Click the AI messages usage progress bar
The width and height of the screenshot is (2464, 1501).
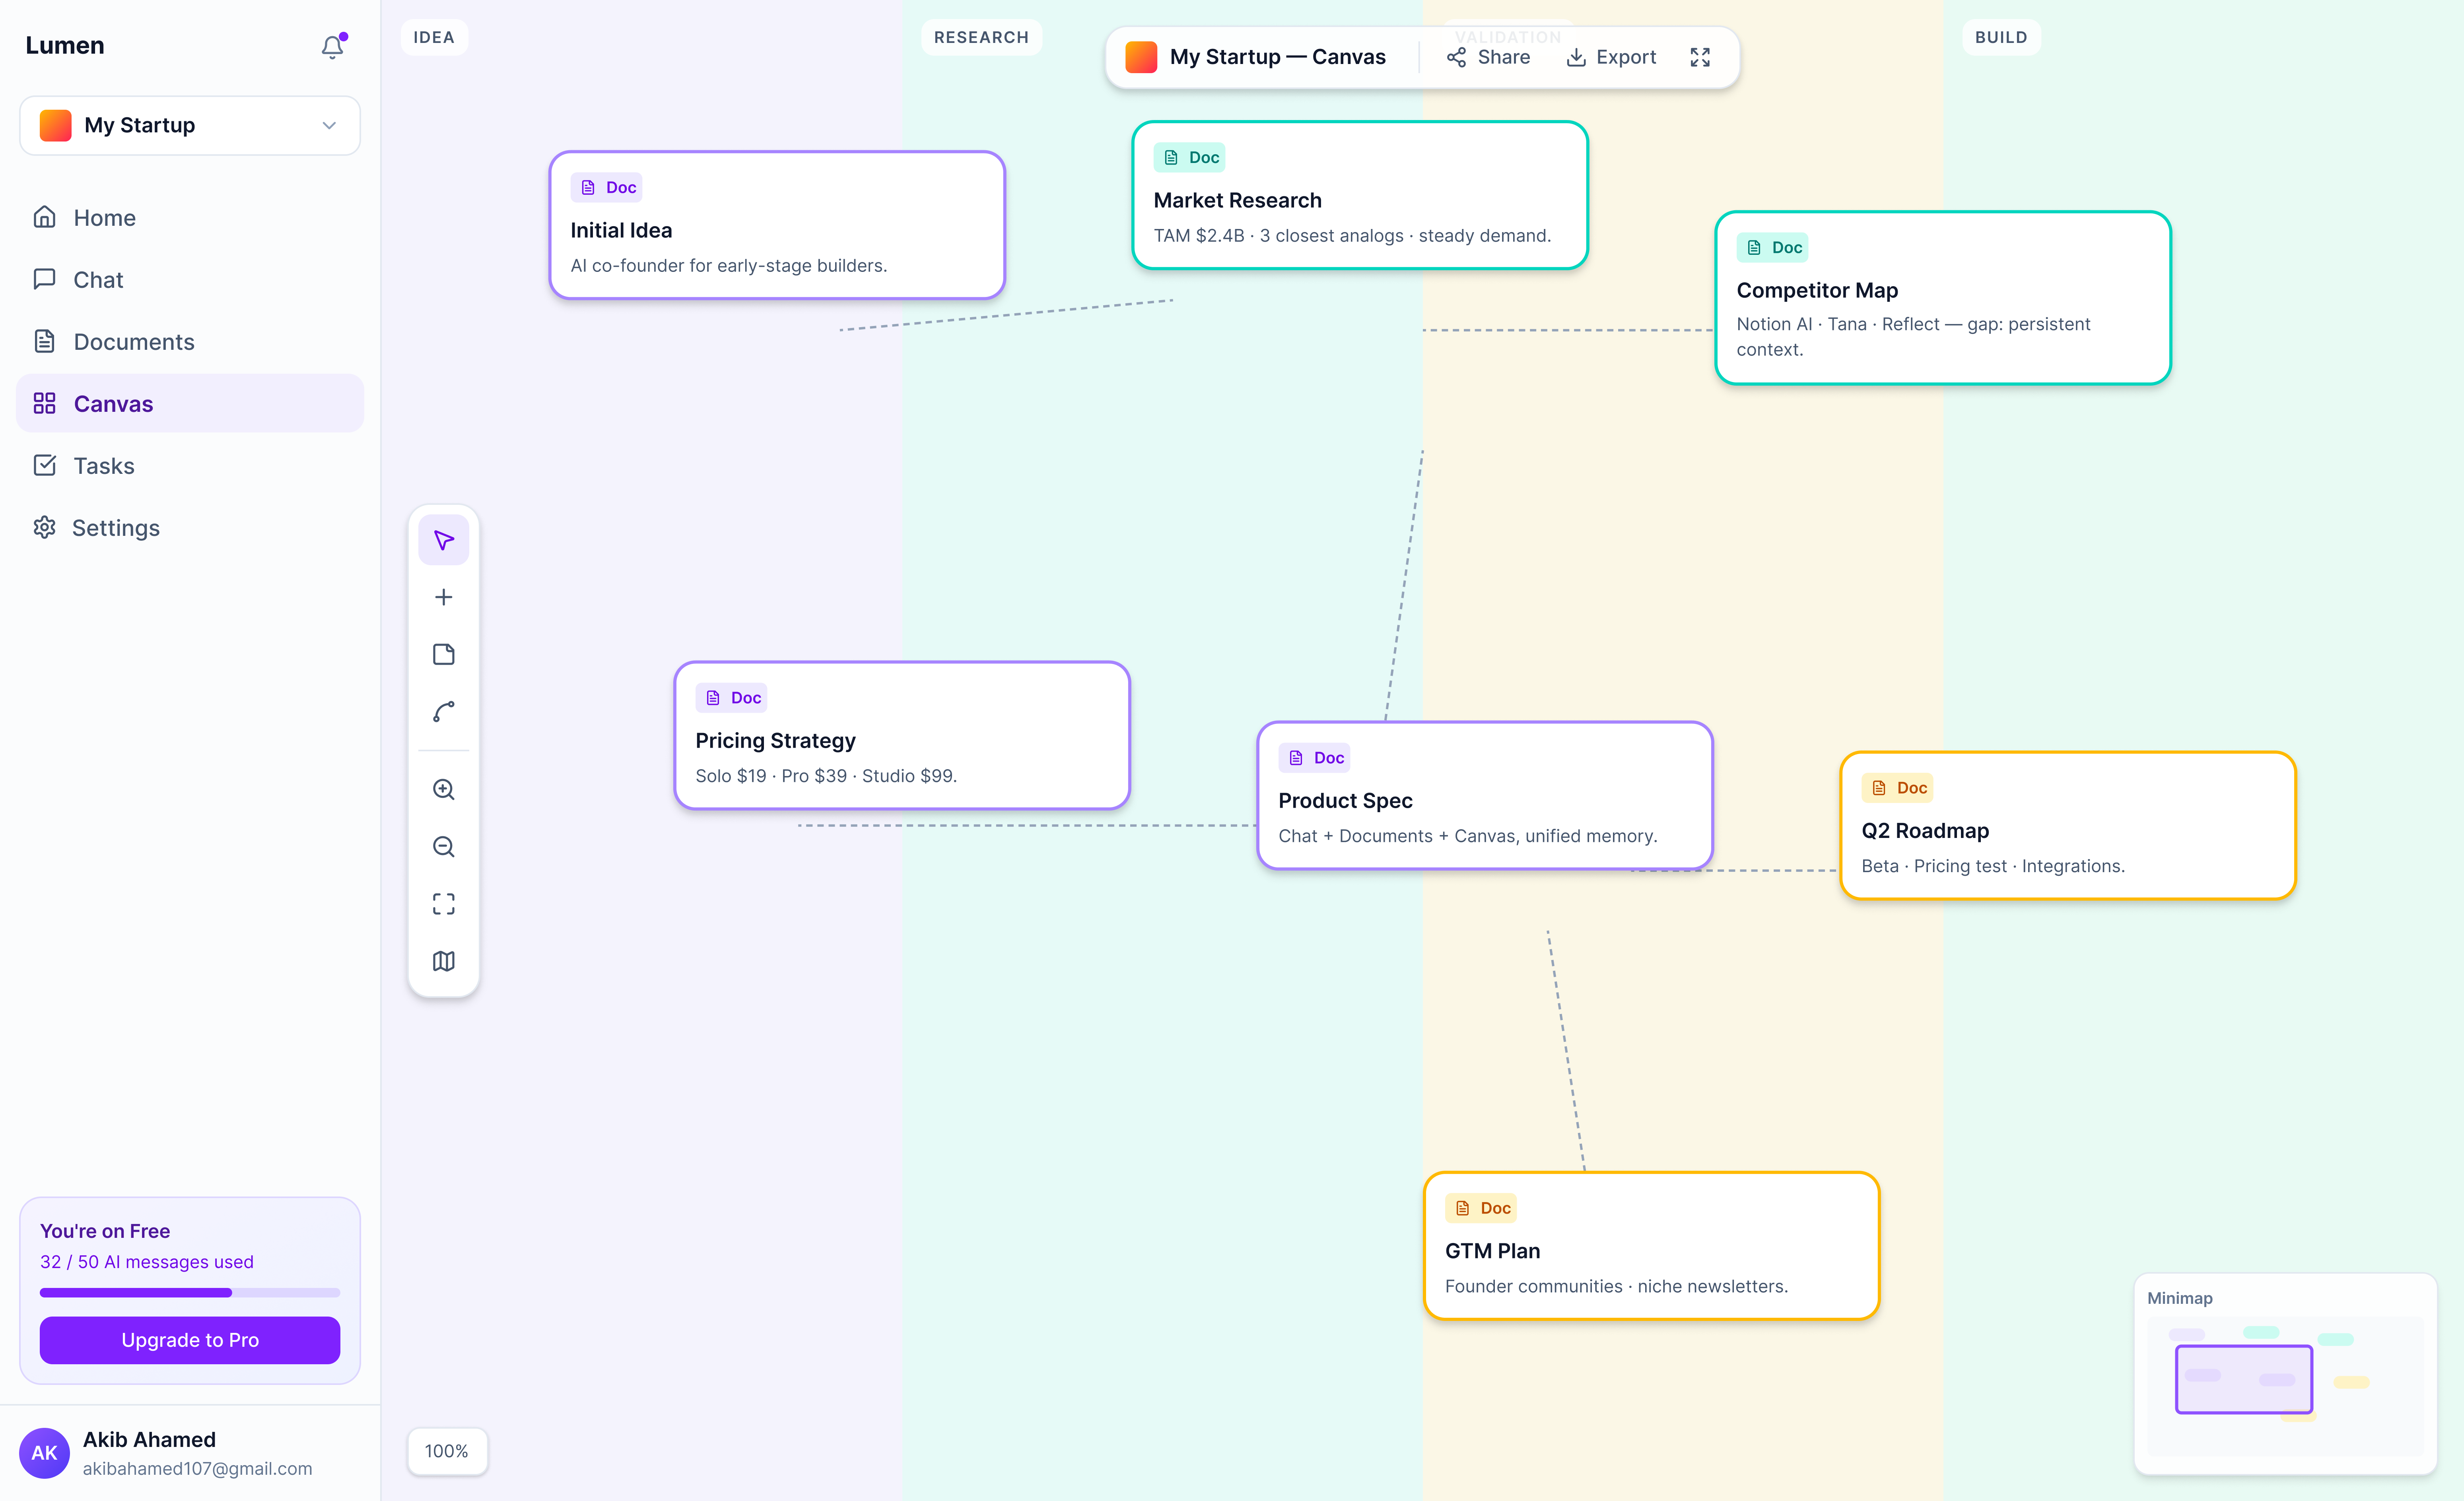click(190, 1293)
